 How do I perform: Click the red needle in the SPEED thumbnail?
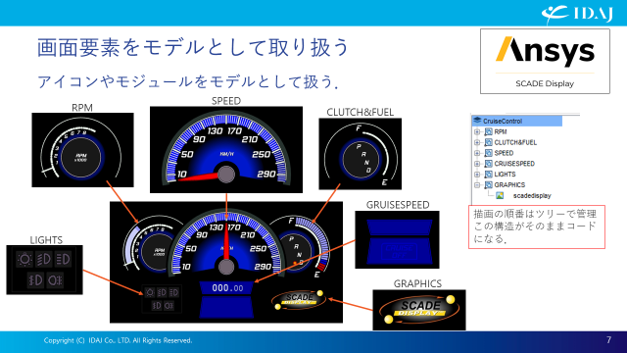(x=197, y=176)
